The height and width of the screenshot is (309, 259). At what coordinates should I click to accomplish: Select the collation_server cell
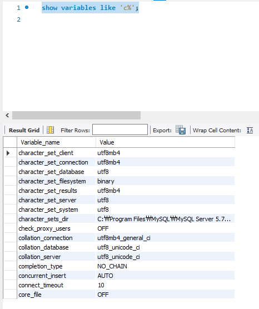tap(56, 257)
